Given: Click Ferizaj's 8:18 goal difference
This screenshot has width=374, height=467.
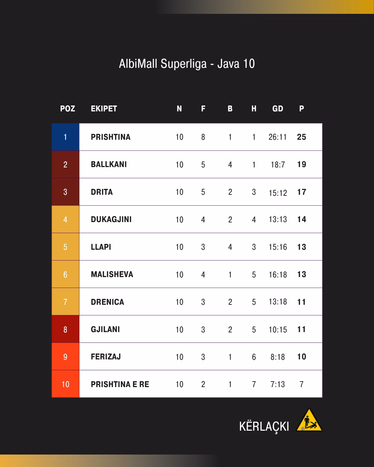Looking at the screenshot, I should pyautogui.click(x=278, y=357).
